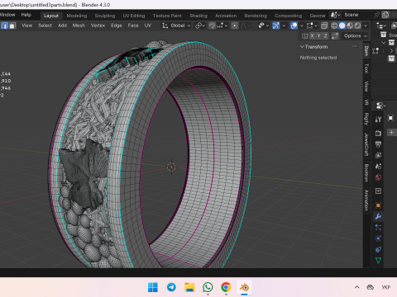397x297 pixels.
Task: Open the Object Constraints properties tab
Action: [x=378, y=249]
